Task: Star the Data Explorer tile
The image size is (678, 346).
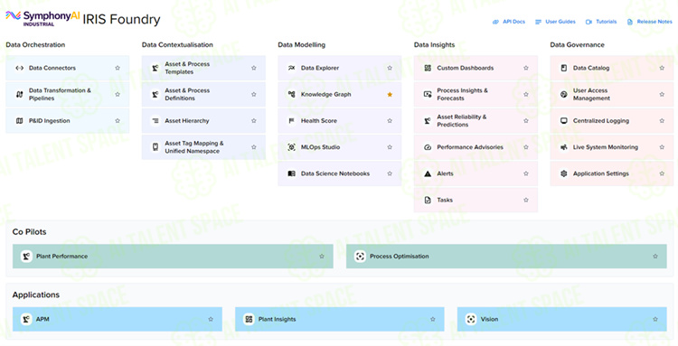Action: [x=390, y=68]
